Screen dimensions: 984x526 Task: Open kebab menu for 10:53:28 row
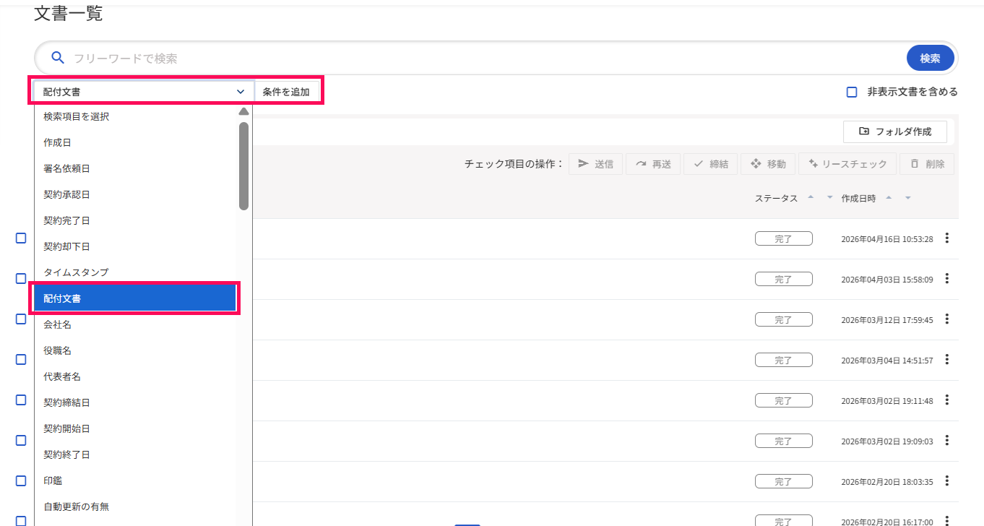(x=947, y=238)
